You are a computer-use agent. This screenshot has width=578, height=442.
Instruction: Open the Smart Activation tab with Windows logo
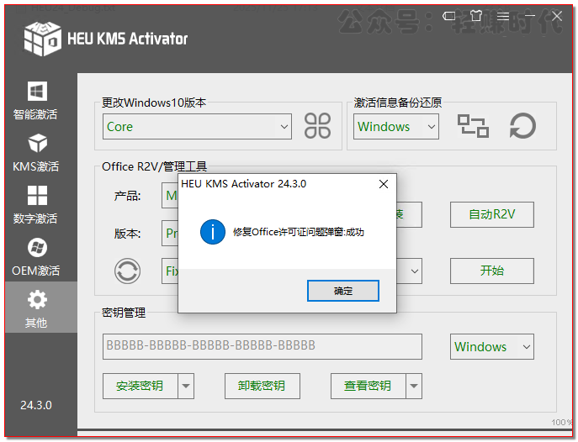37,100
